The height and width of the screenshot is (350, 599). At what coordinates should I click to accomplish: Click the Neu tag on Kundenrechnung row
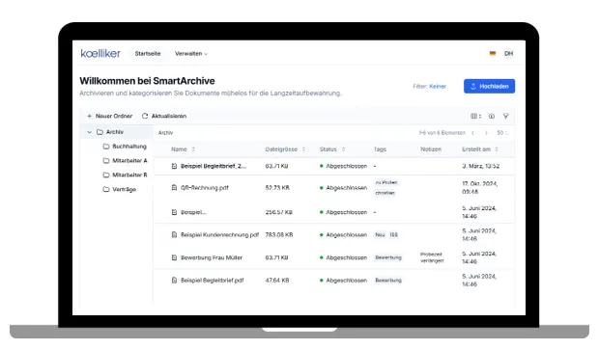380,235
